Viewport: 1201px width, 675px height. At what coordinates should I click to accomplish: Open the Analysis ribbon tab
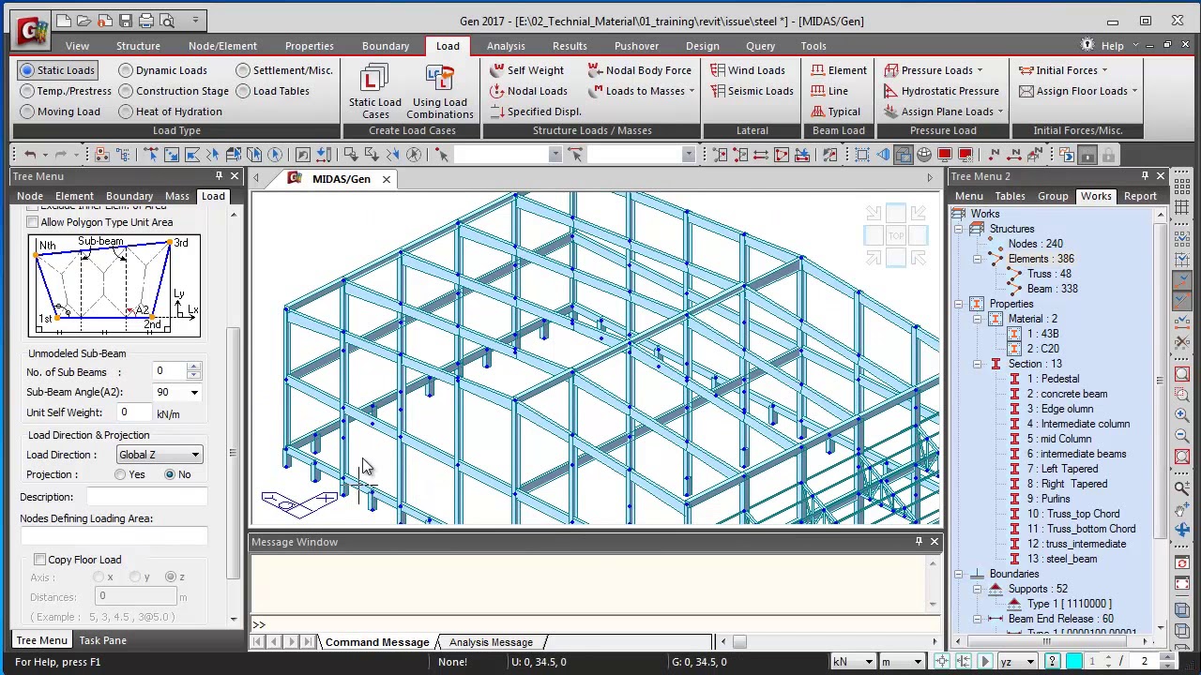tap(506, 45)
